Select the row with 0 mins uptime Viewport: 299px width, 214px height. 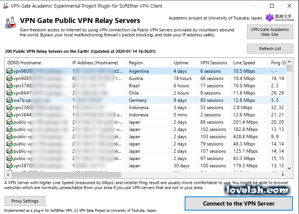point(145,114)
